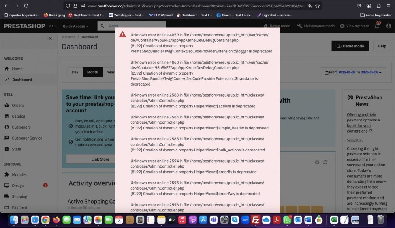395x228 pixels.
Task: Click the Welcome breadcrumb link
Action: (x=68, y=37)
